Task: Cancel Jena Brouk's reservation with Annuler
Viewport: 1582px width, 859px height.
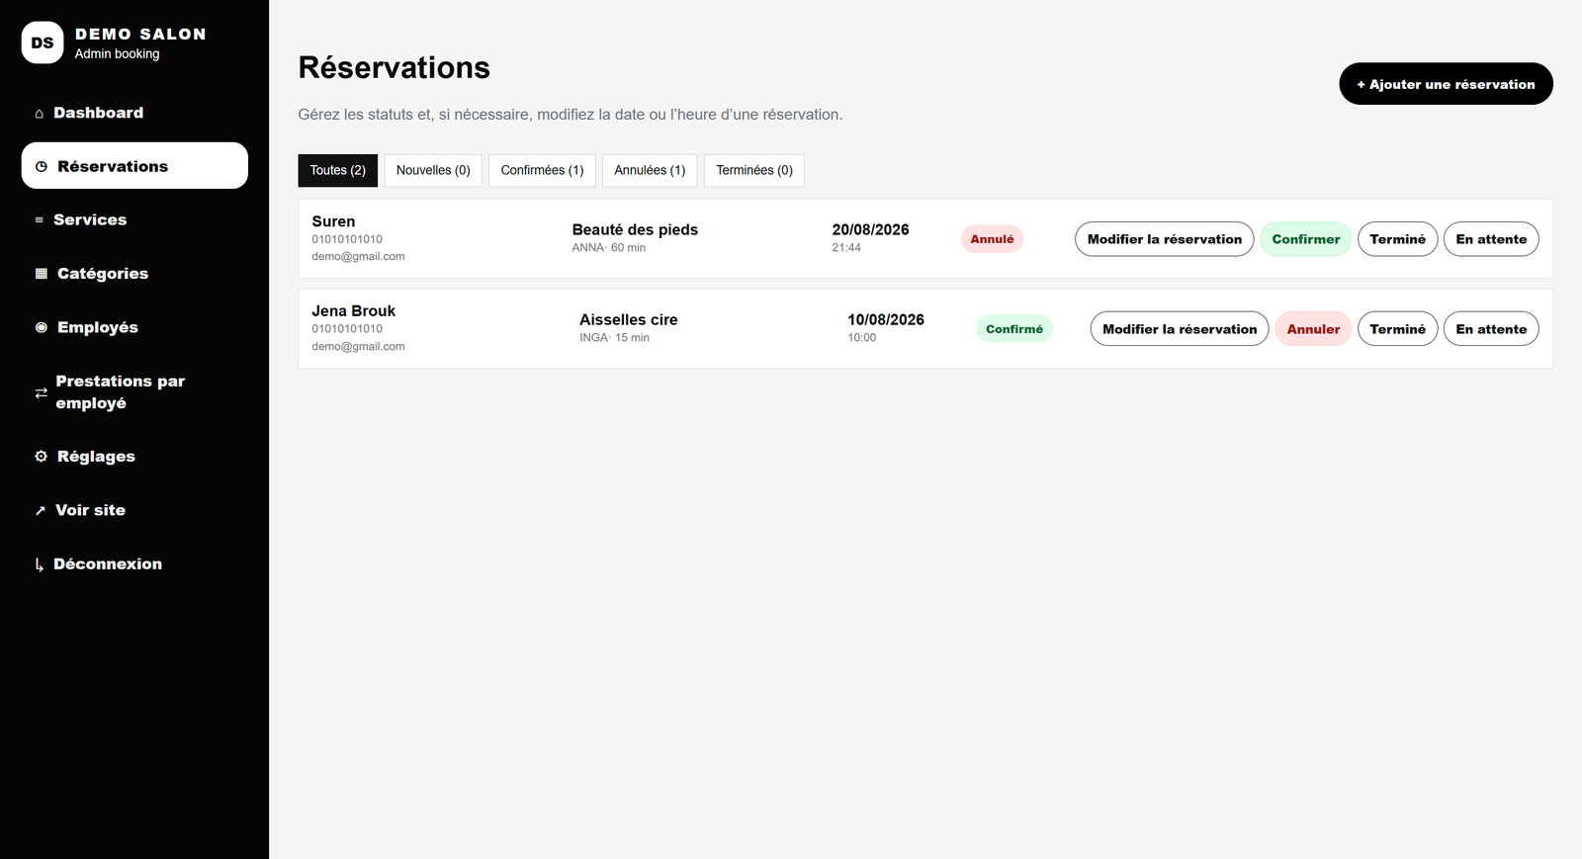Action: coord(1313,329)
